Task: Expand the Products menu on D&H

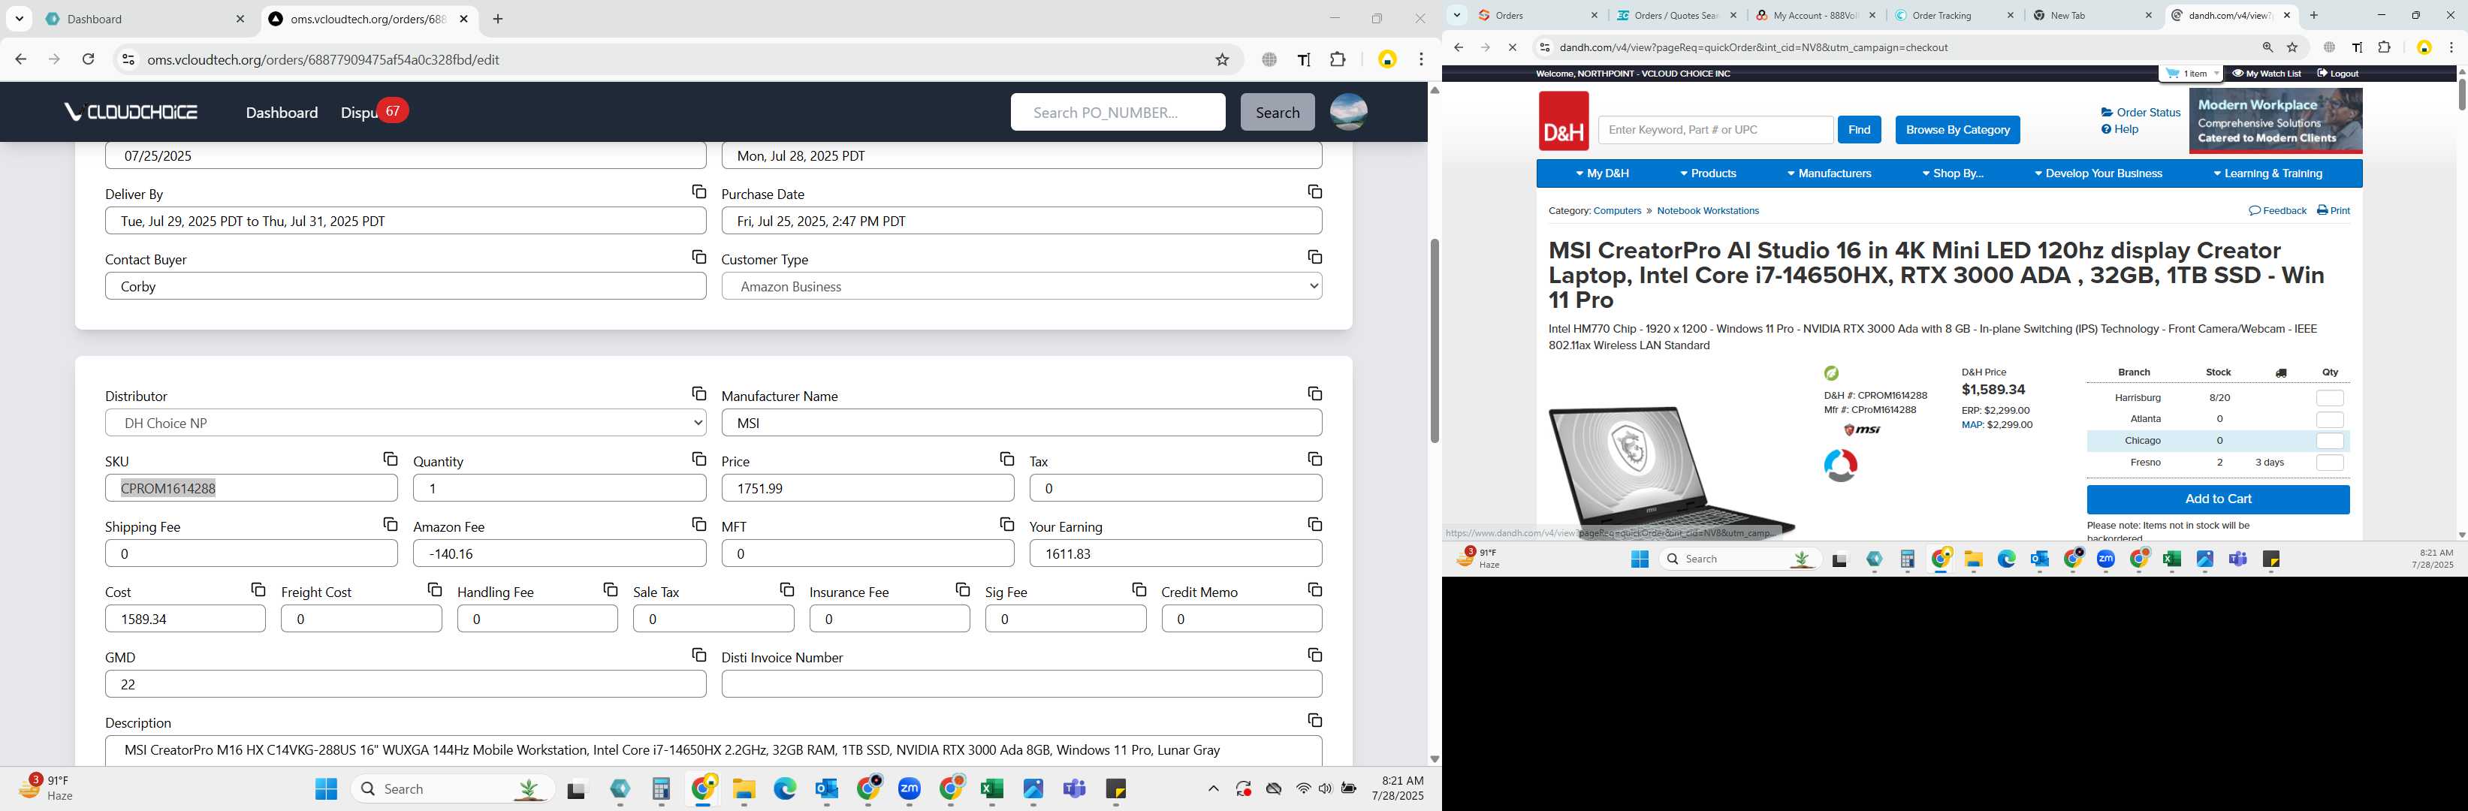Action: [1707, 173]
